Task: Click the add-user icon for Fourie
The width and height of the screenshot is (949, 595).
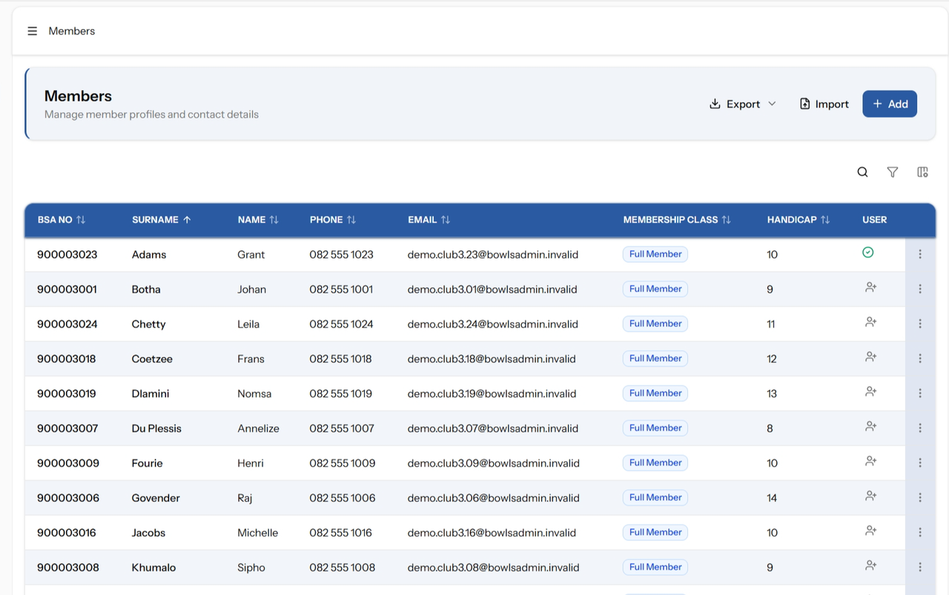Action: coord(871,462)
